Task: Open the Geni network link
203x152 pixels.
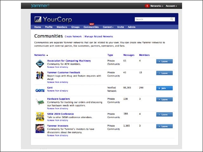Action: (50, 88)
